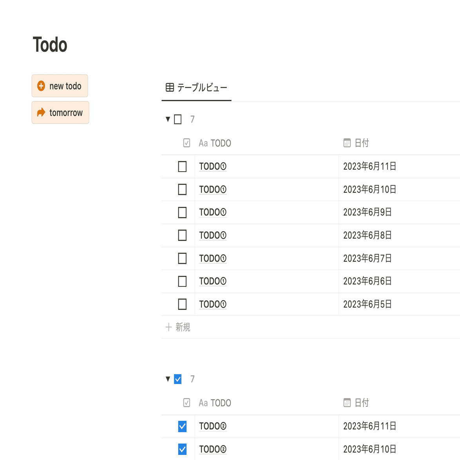Image resolution: width=460 pixels, height=460 pixels.
Task: Open TODO② page dated 2023年6月10日
Action: (x=213, y=449)
